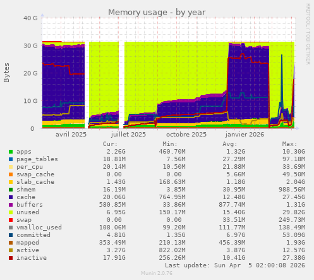Click the 'Munin 2.0.76' footer text
This screenshot has height=280, width=314.
point(157,273)
